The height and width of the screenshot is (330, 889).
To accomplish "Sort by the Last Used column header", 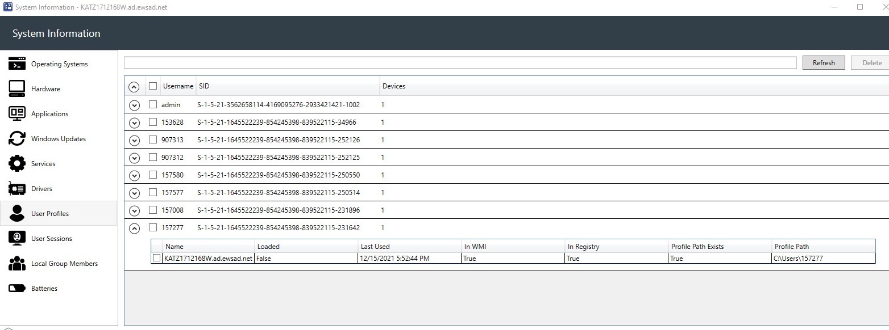I will (375, 247).
